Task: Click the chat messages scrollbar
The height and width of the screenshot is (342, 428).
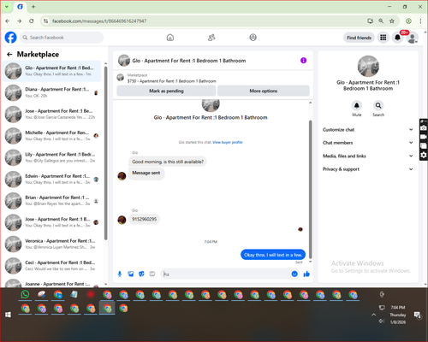Action: [311, 189]
